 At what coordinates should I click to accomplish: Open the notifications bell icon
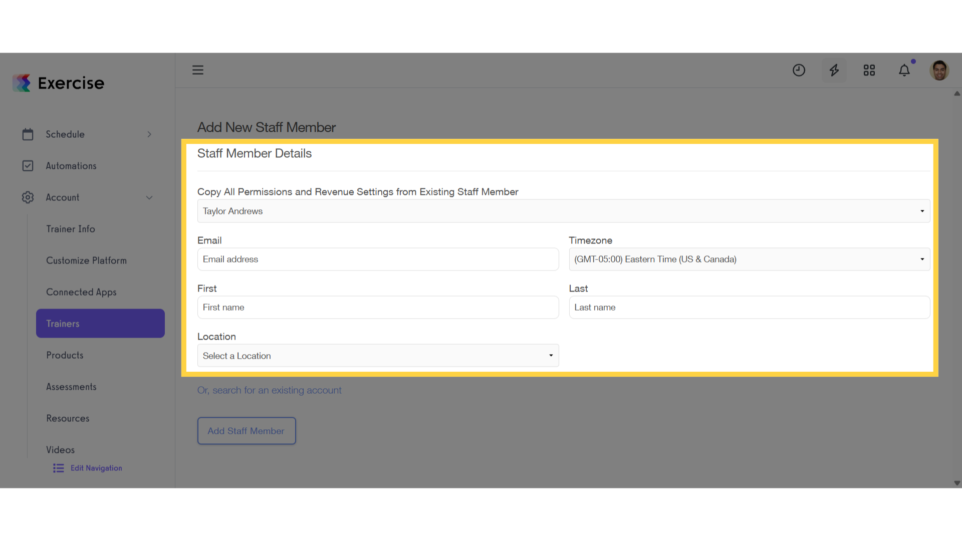[x=904, y=70]
